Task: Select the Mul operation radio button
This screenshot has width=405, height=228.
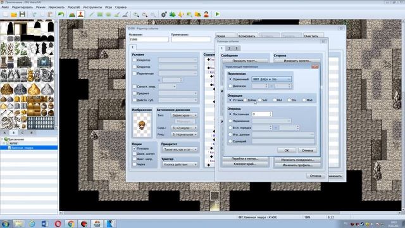Action: (x=275, y=100)
